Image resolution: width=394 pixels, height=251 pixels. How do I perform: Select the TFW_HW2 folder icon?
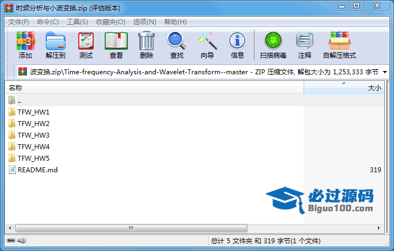(x=12, y=123)
